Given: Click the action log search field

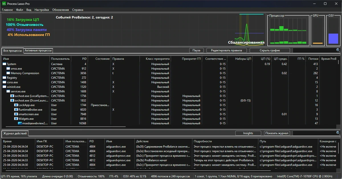Looking at the screenshot, I should 314,133.
